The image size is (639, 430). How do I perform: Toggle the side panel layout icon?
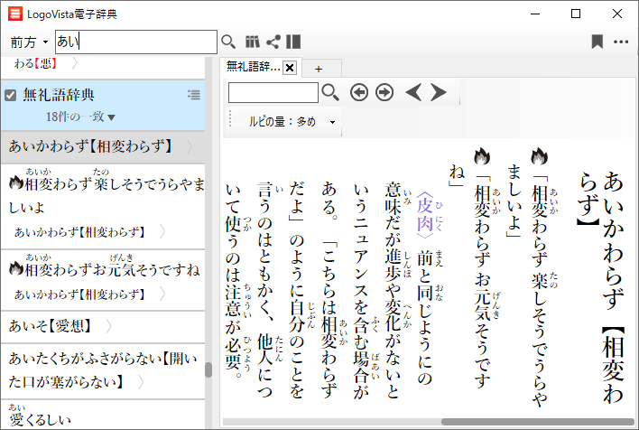coord(293,42)
